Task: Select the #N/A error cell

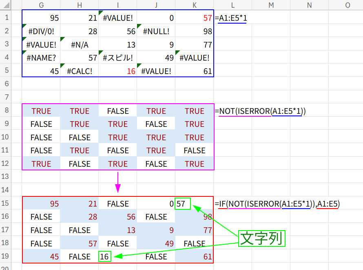Action: pyautogui.click(x=80, y=45)
